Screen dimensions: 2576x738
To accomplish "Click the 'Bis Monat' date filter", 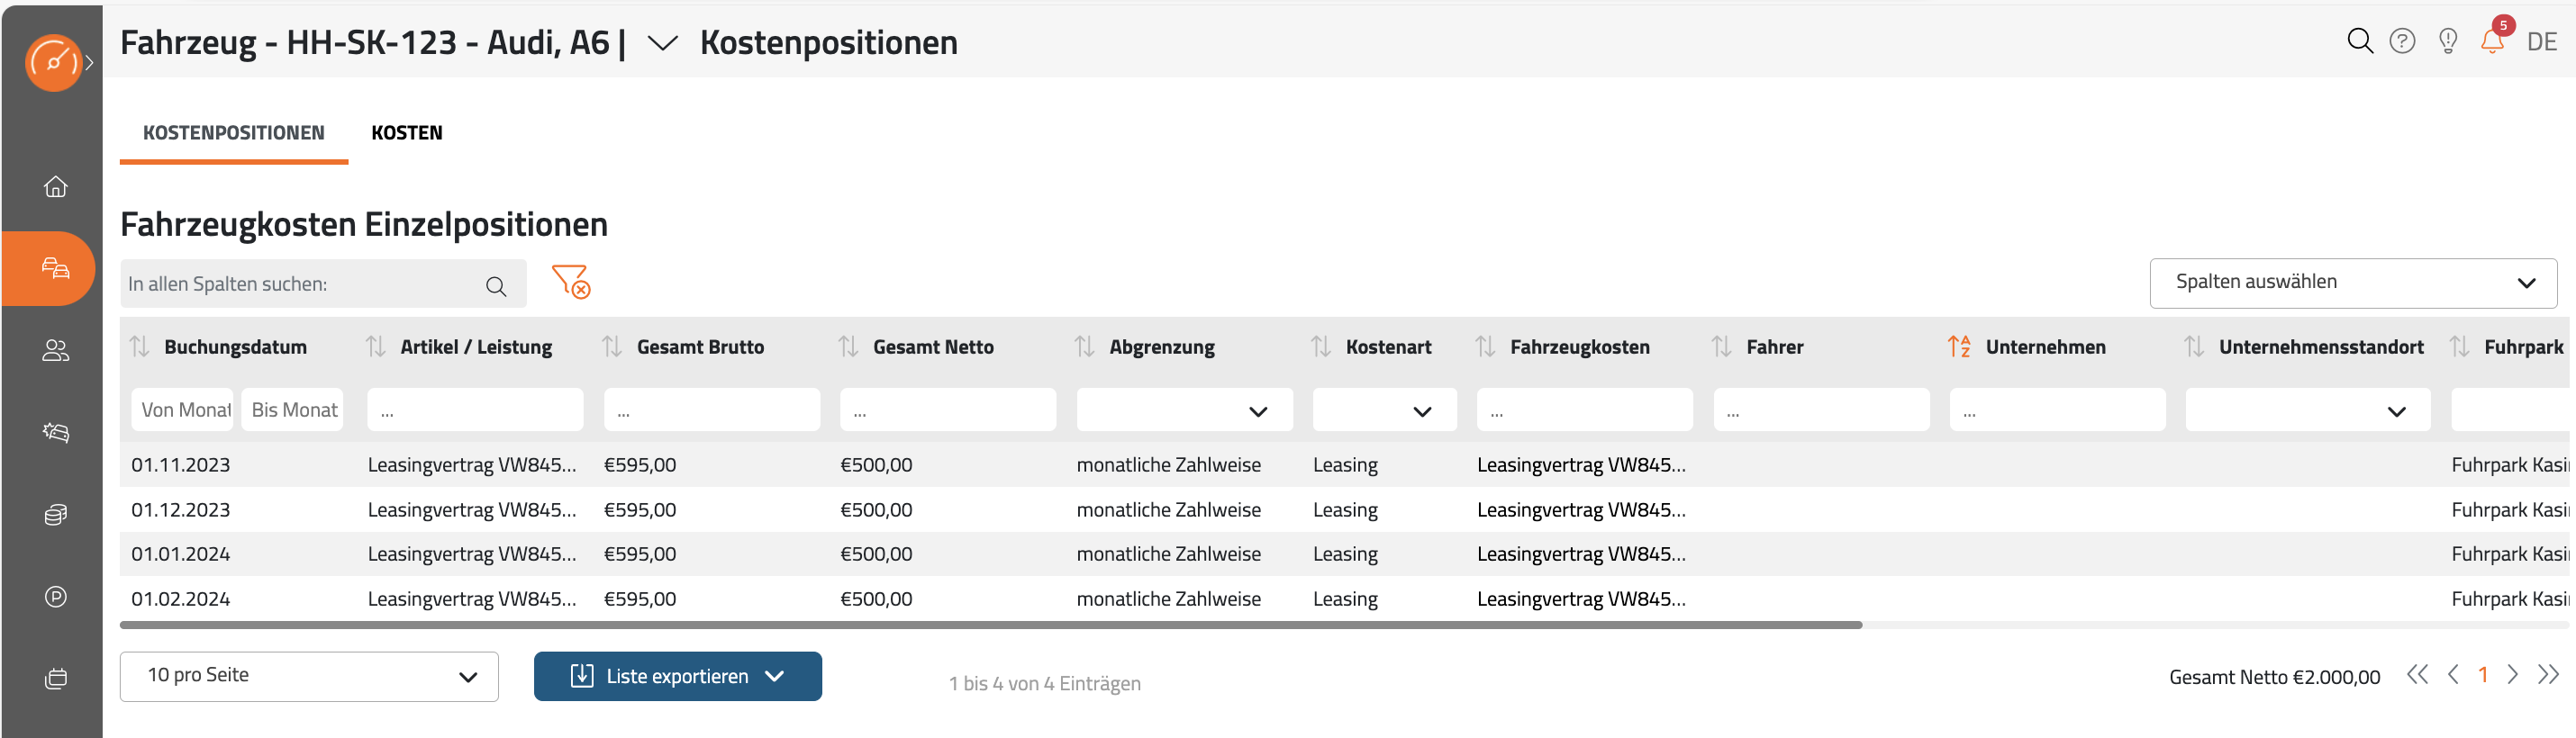I will [x=292, y=409].
